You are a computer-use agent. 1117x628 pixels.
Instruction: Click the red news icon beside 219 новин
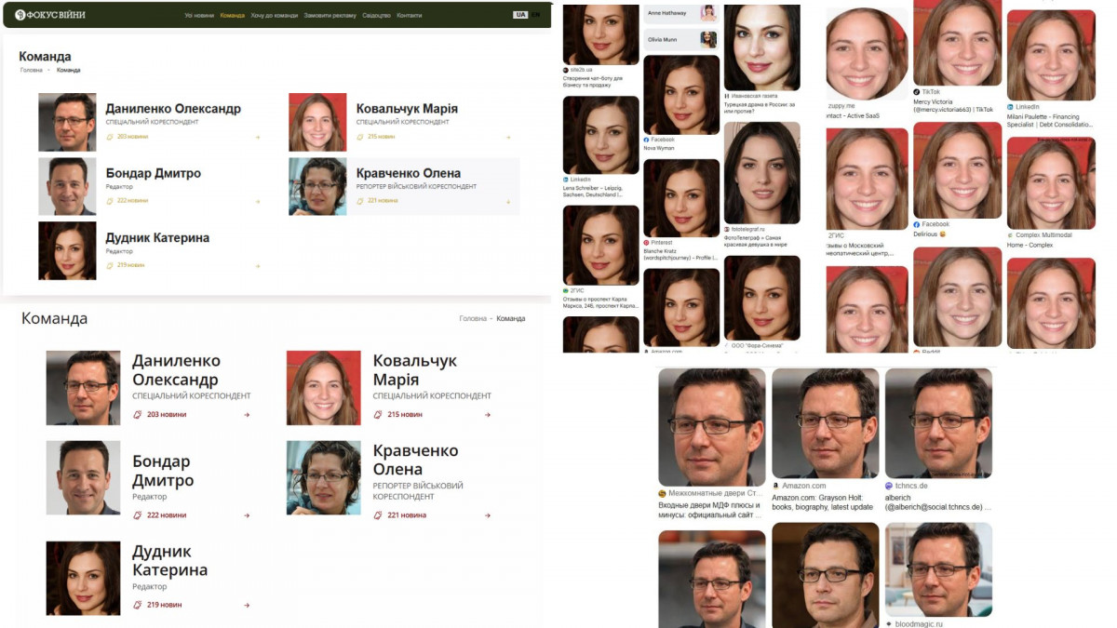pos(138,605)
